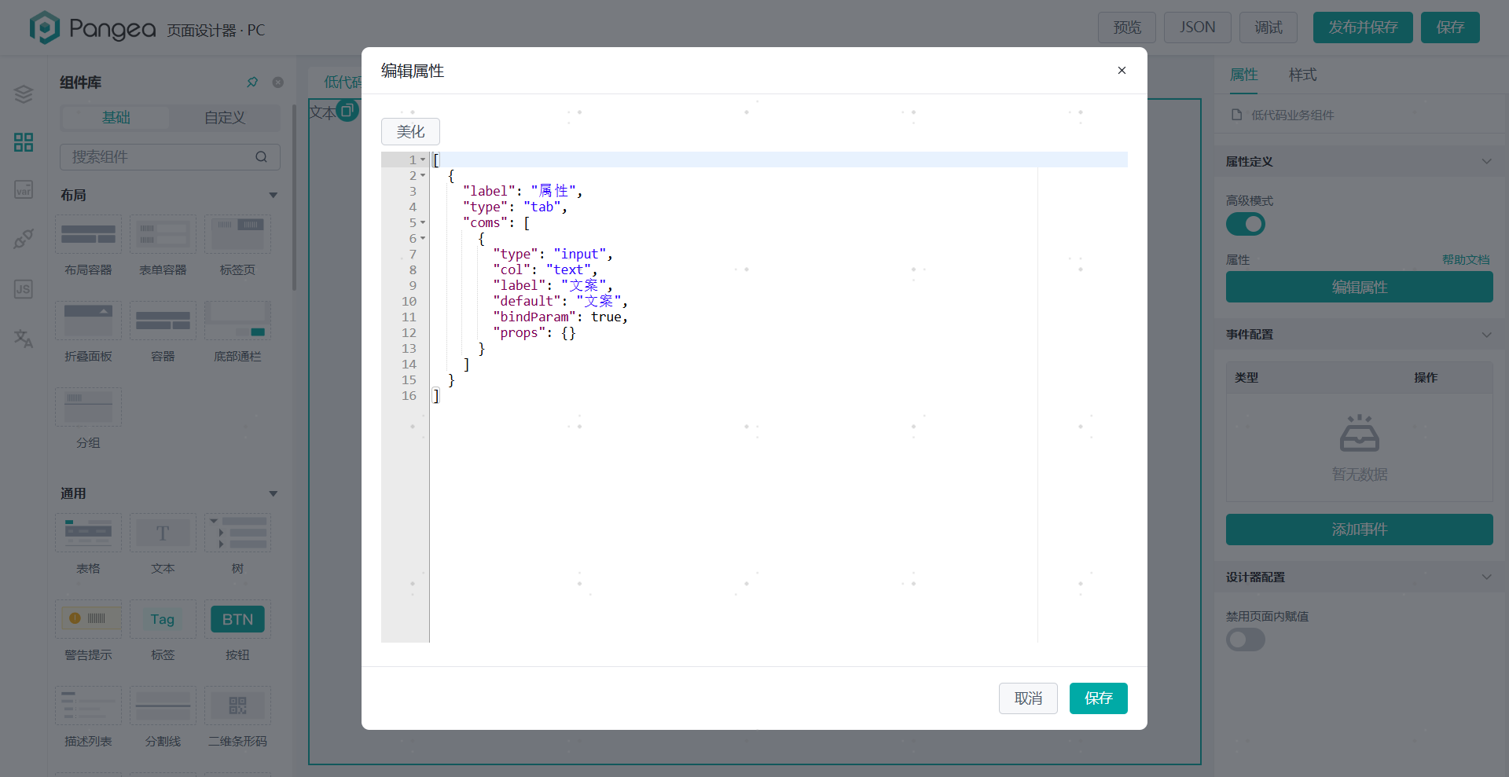Screen dimensions: 1509x777
Task: Click the copy icon beside canvas 文本 label
Action: 347,111
